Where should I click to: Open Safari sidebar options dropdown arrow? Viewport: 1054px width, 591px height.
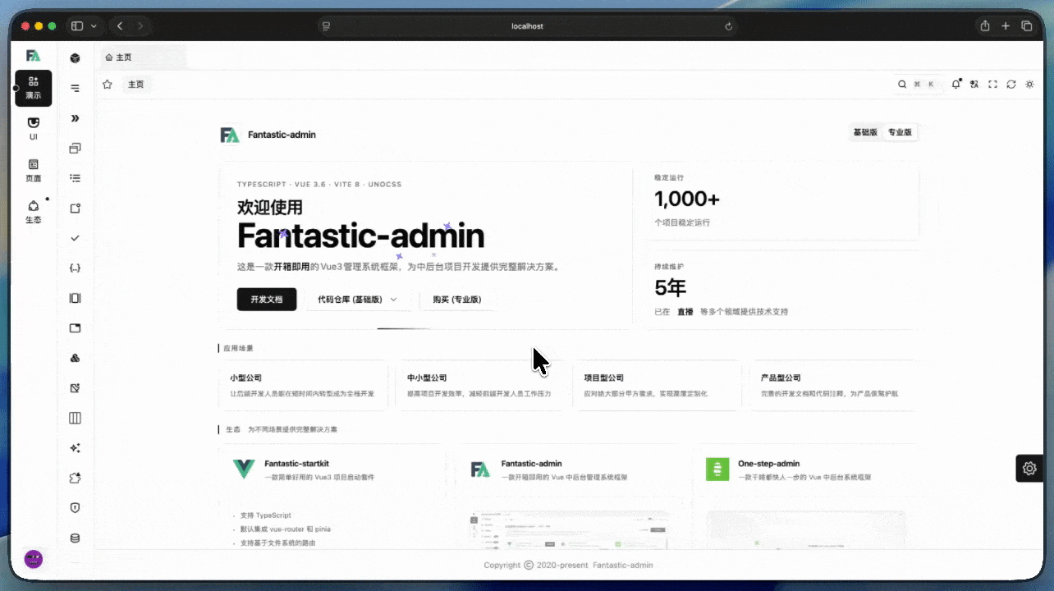click(x=94, y=26)
